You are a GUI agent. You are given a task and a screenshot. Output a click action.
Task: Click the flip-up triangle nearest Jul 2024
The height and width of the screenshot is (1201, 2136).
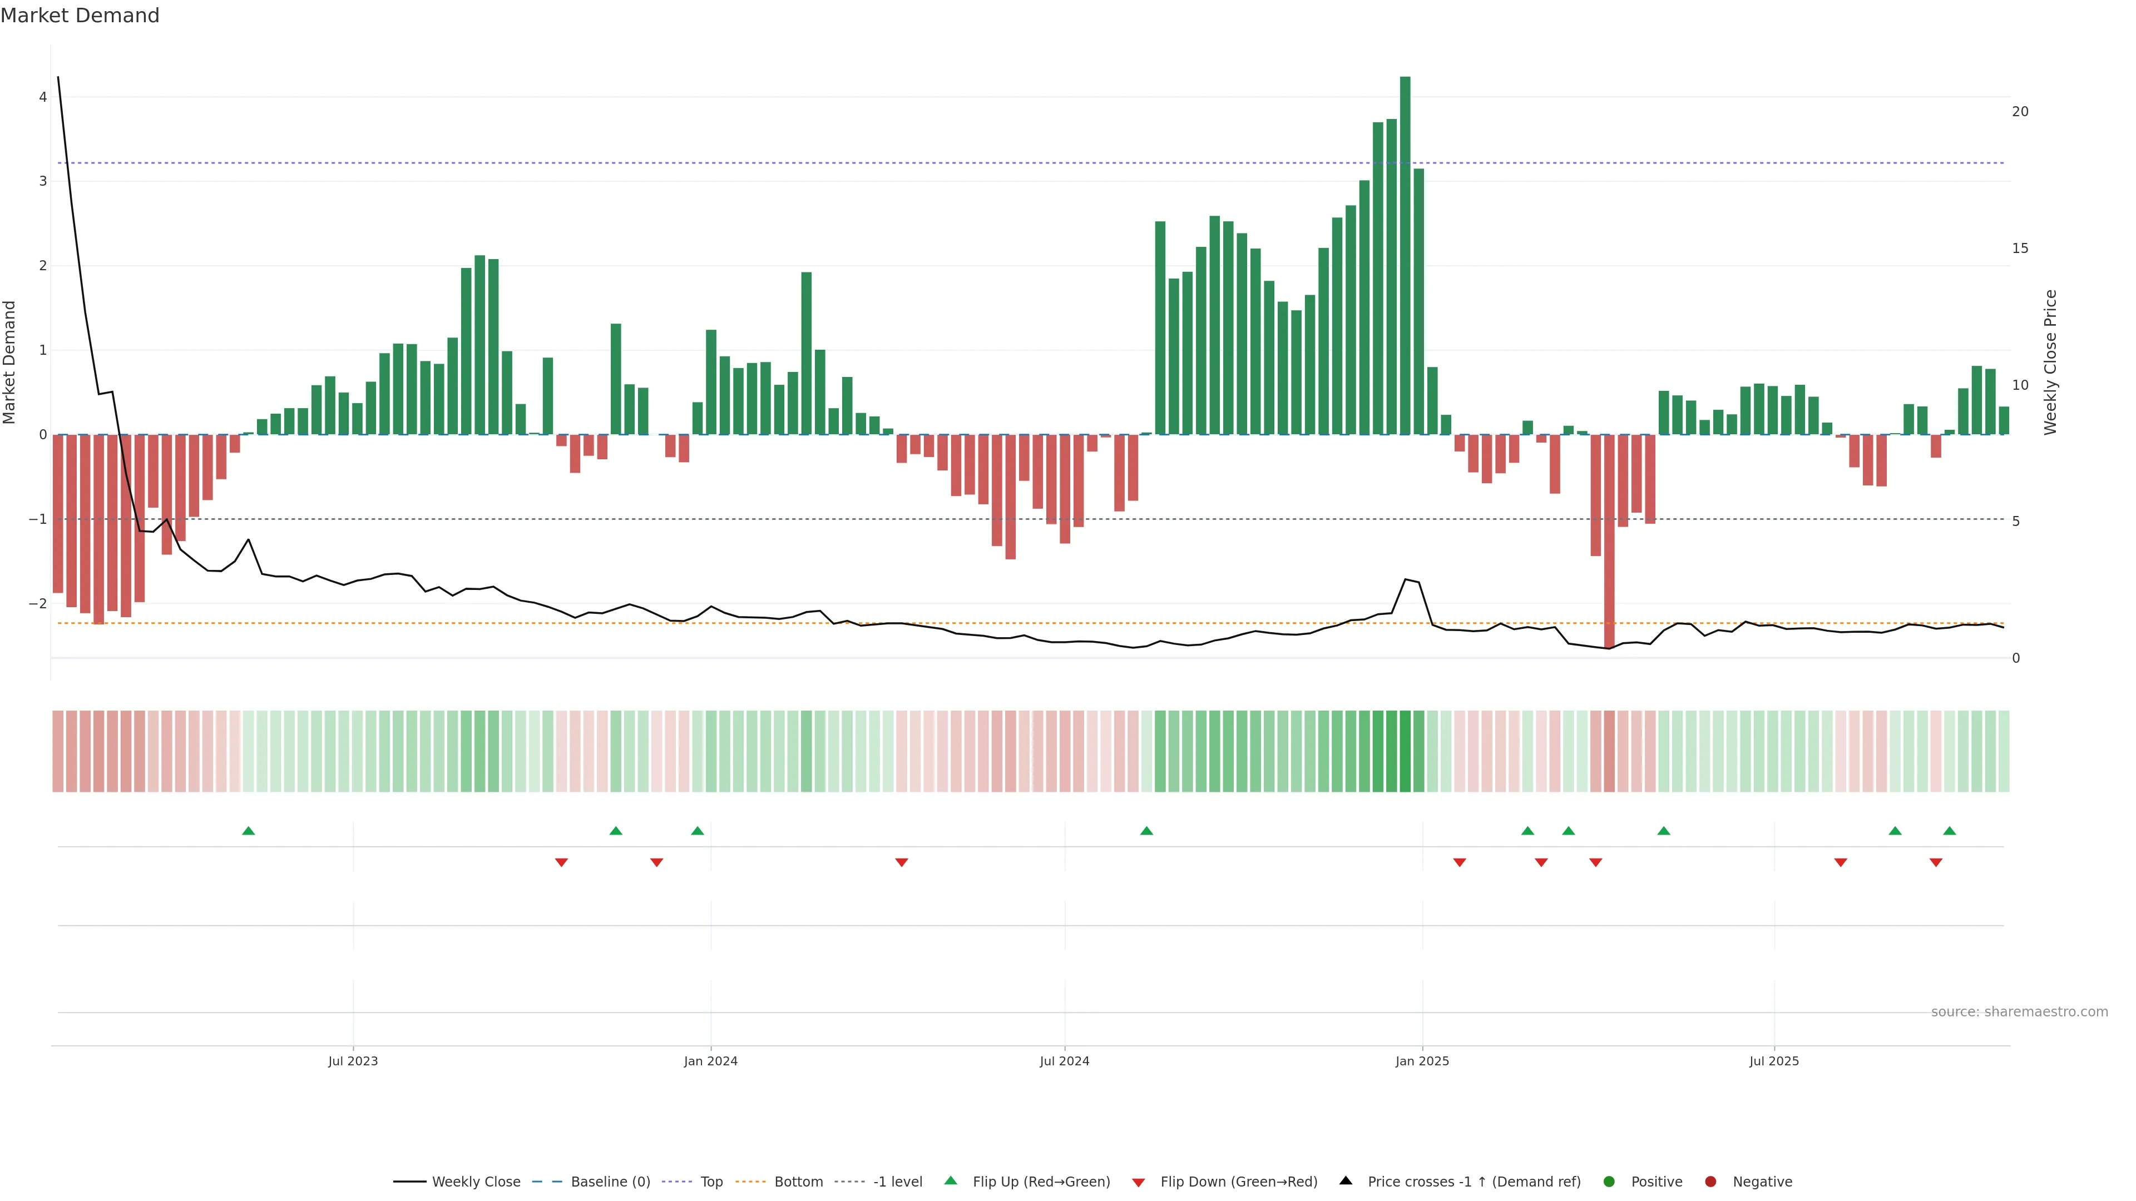click(x=1147, y=831)
